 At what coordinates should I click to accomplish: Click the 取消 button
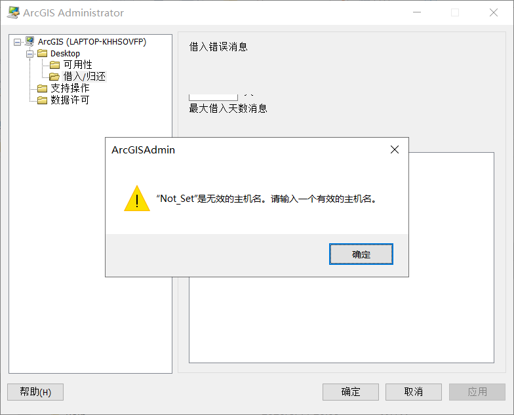click(x=414, y=392)
